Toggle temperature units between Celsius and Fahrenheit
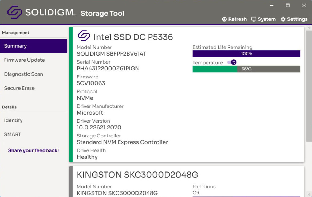This screenshot has height=197, width=312. pyautogui.click(x=231, y=62)
